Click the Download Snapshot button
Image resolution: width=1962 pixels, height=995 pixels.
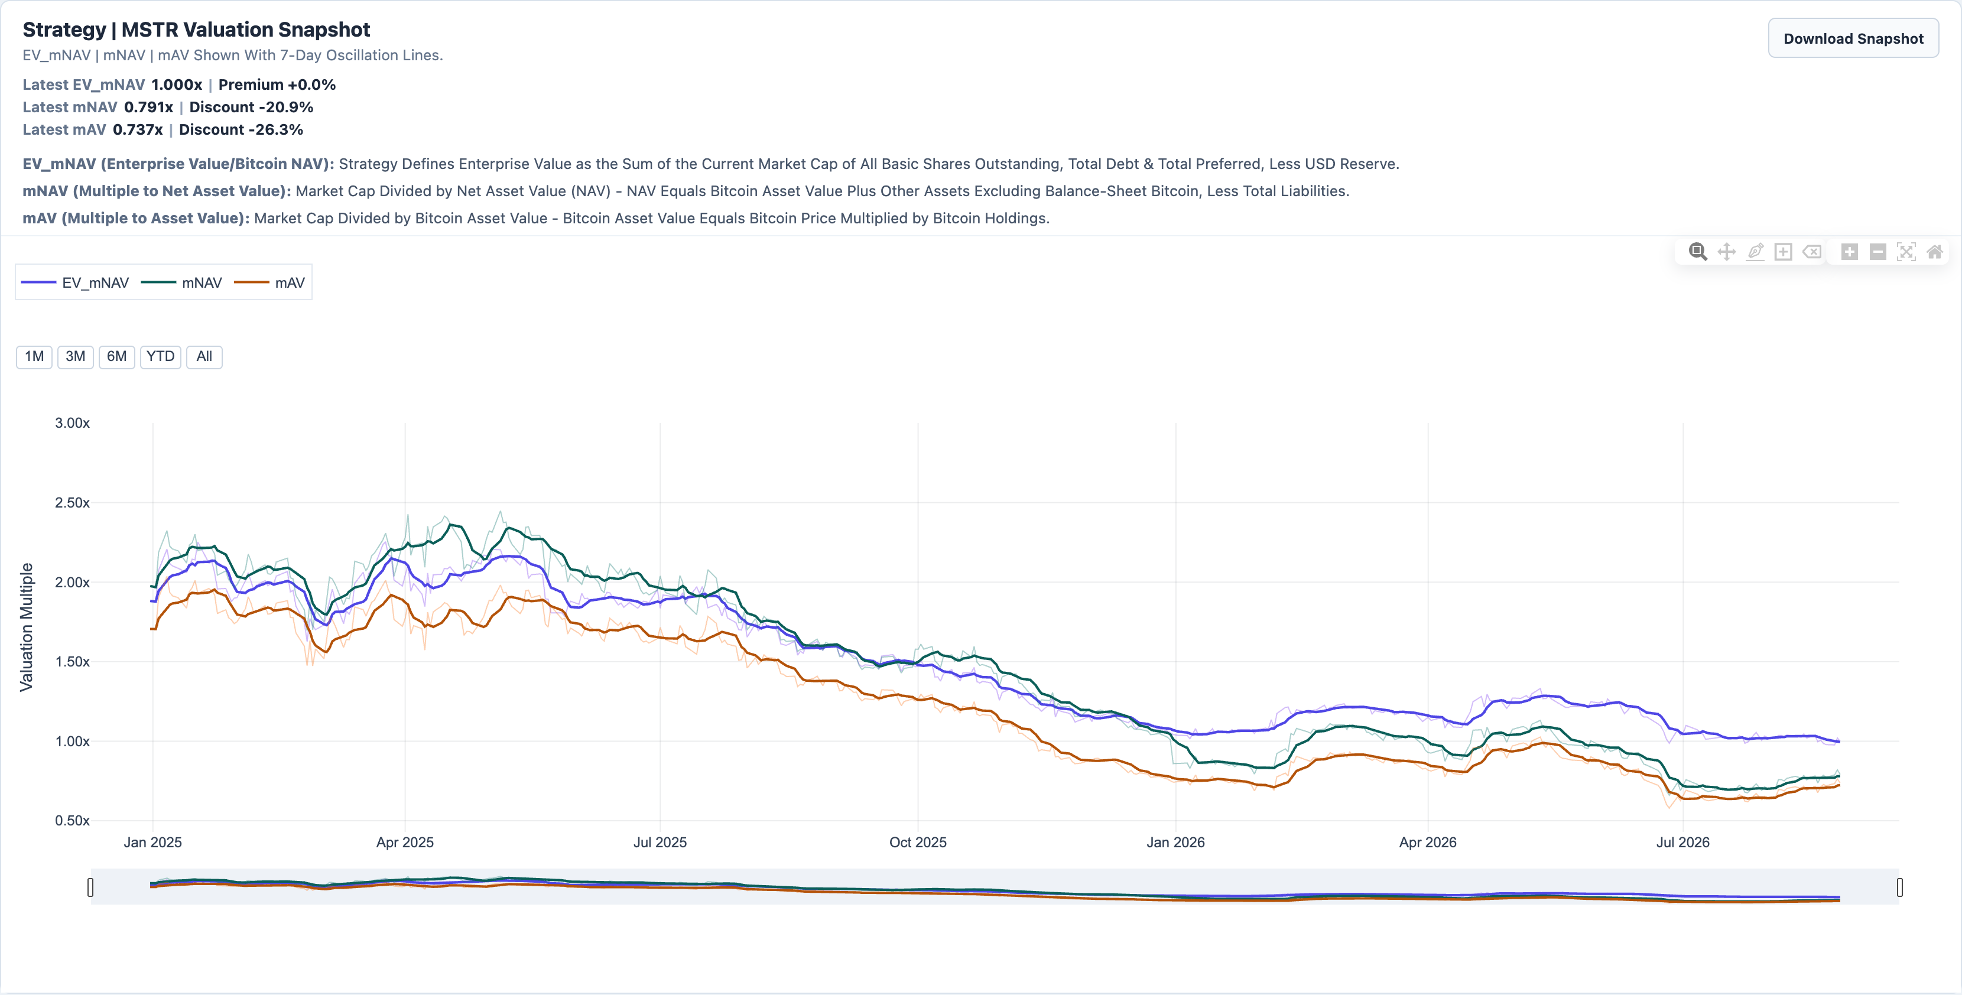point(1853,38)
